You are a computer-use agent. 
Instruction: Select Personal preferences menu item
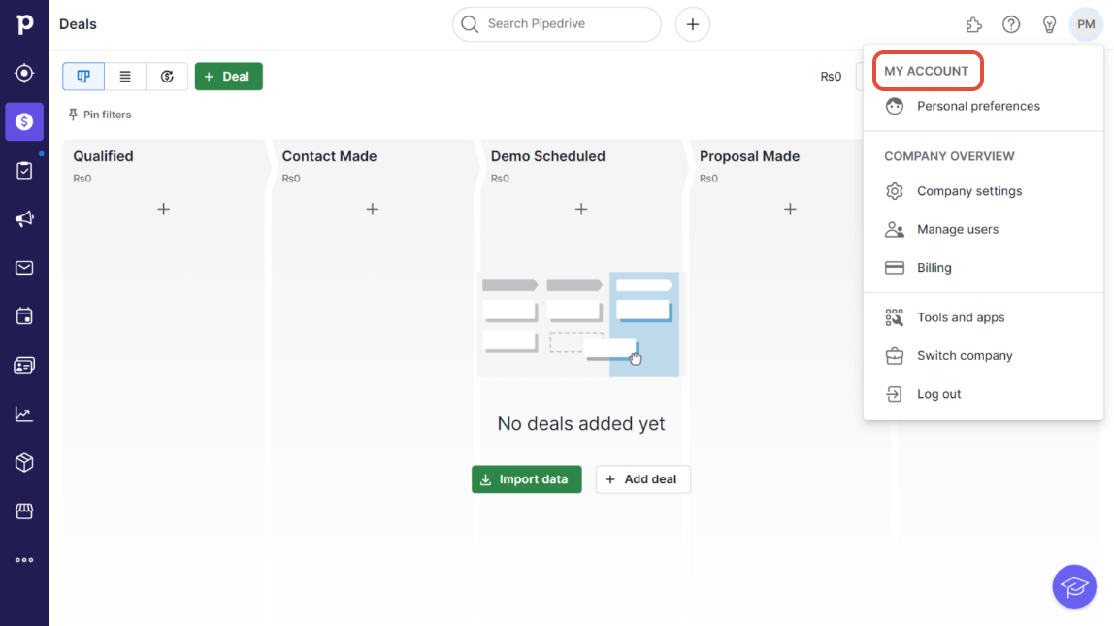tap(977, 106)
